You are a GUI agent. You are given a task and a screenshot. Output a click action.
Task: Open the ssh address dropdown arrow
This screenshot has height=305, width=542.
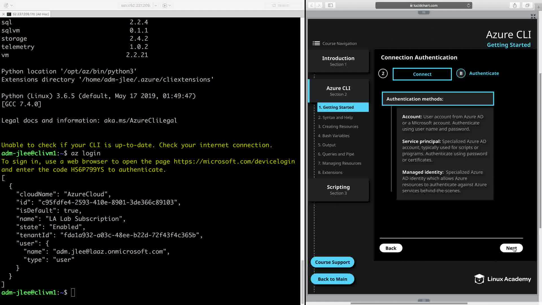[156, 5]
